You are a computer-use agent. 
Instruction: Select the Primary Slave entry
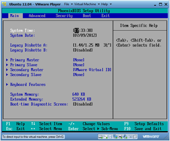24,65
